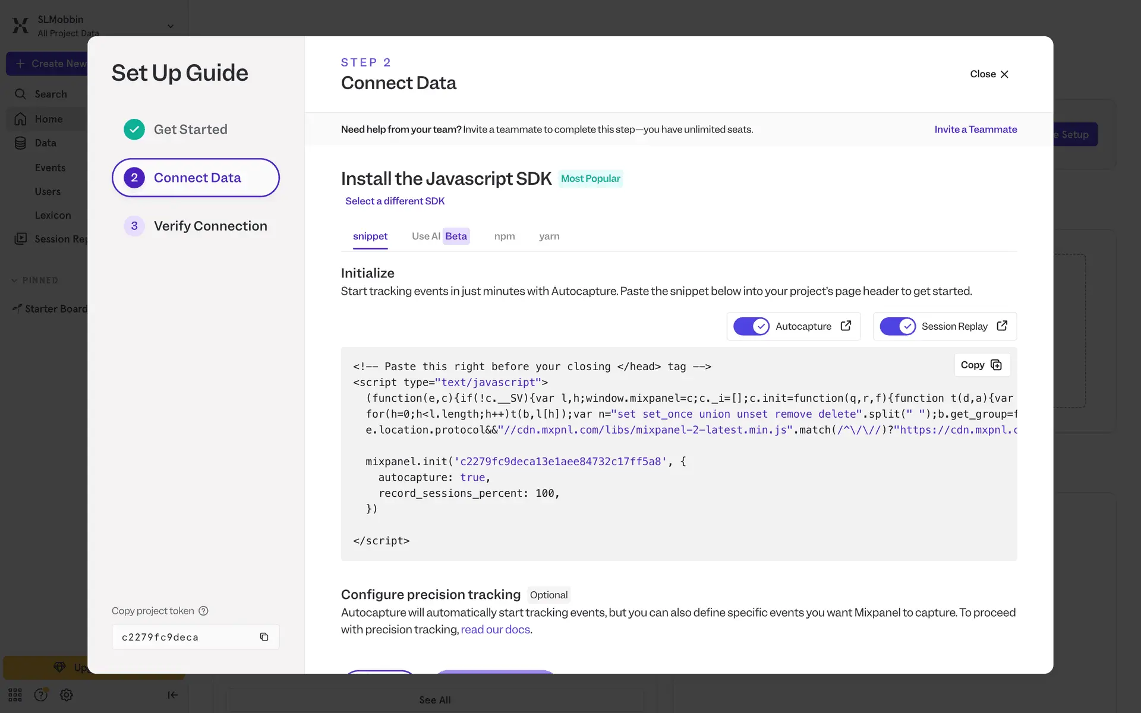
Task: Turn off the Session Replay toggle
Action: coord(897,326)
